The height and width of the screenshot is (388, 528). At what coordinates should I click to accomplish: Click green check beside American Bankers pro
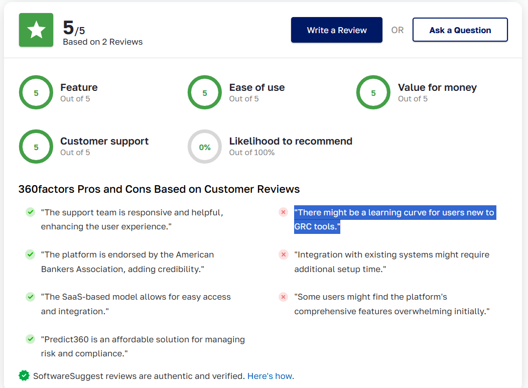pyautogui.click(x=30, y=254)
